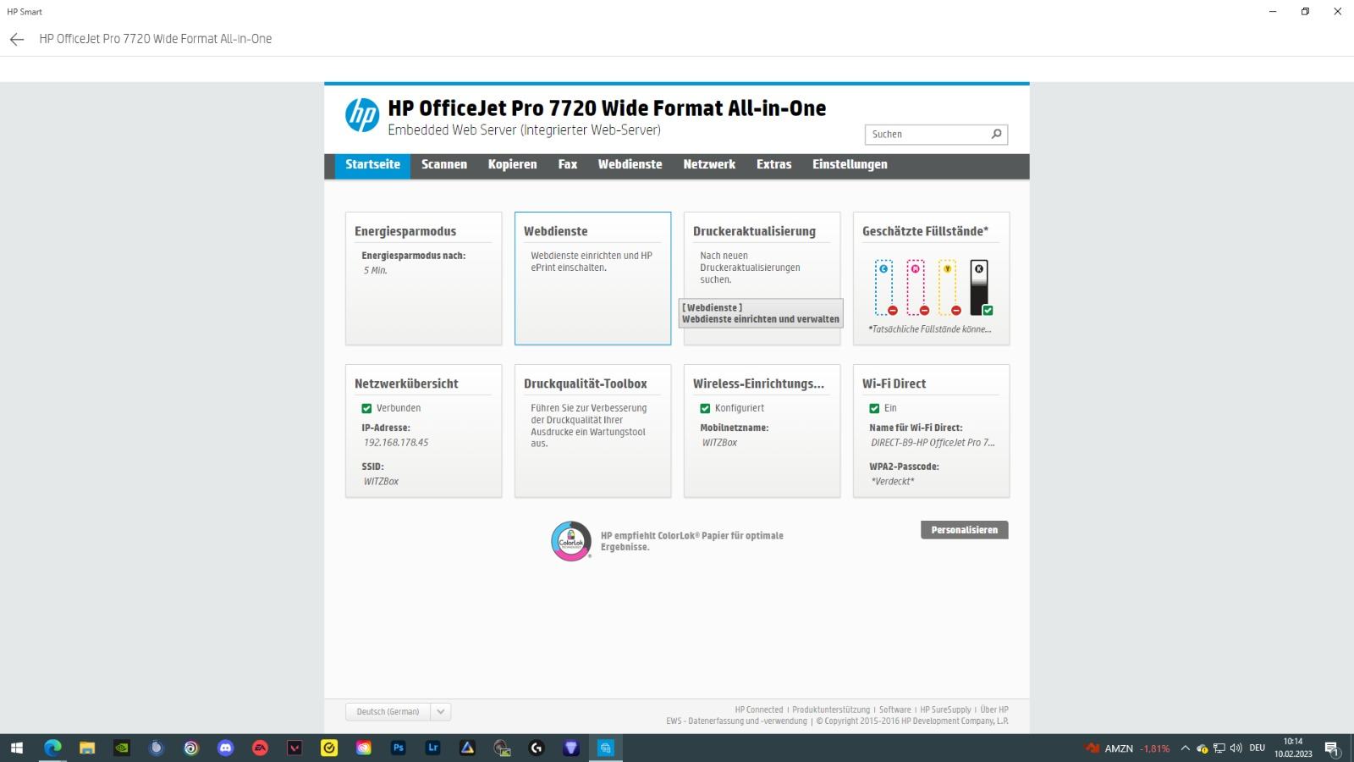
Task: Click the yellow ink cartridge indicator
Action: [949, 288]
